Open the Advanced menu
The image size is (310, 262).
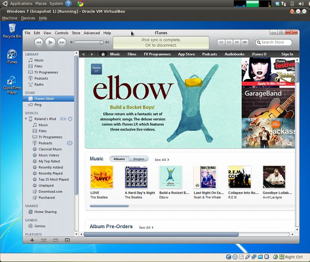(92, 33)
